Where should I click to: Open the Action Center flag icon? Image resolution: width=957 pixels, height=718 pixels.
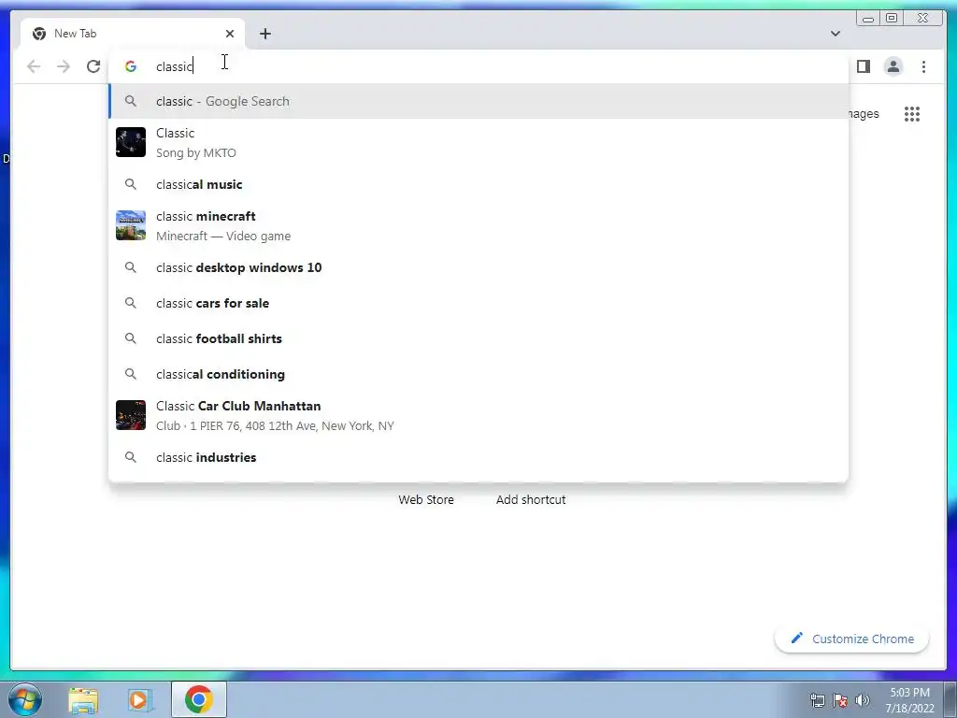[840, 700]
